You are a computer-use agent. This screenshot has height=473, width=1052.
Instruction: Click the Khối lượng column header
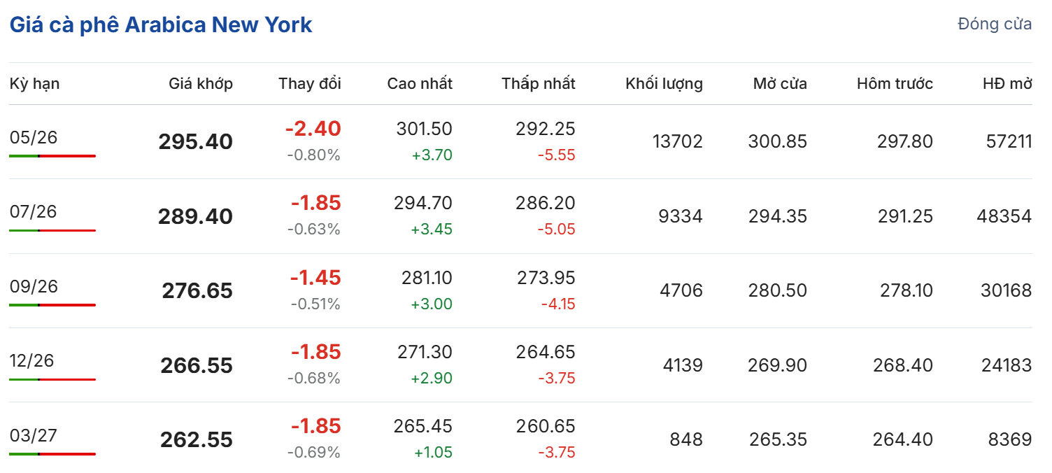[664, 84]
